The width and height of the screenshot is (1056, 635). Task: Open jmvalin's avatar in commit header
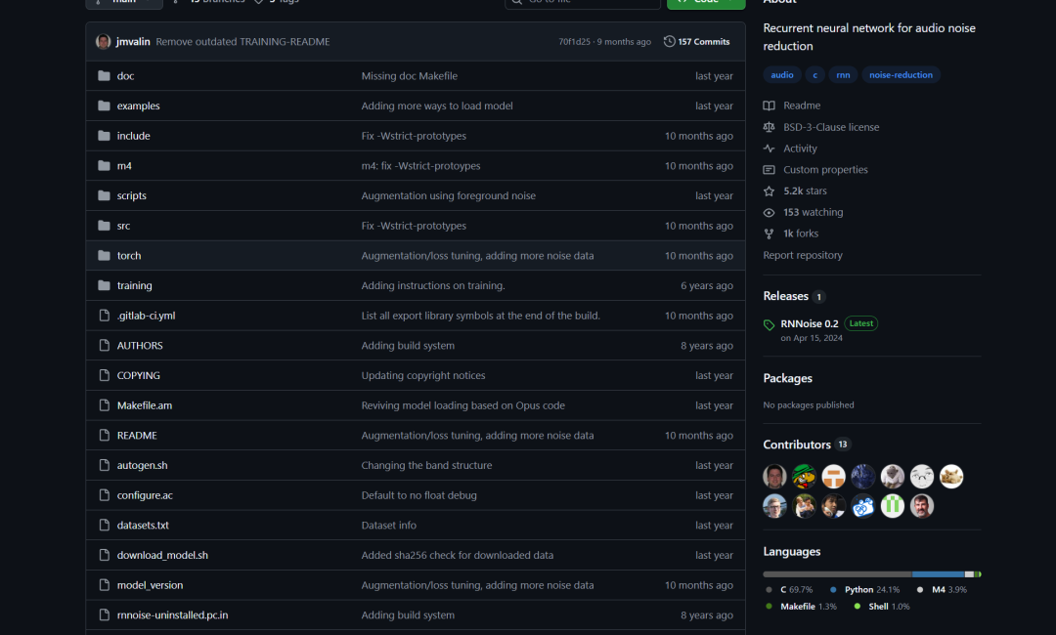pos(103,42)
